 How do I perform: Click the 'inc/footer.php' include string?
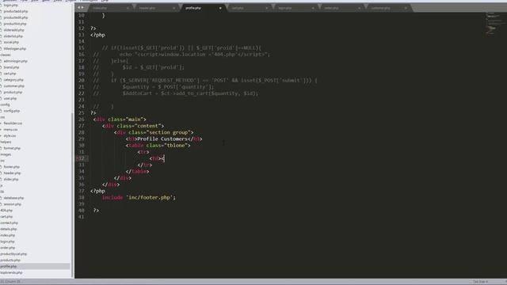click(x=150, y=197)
